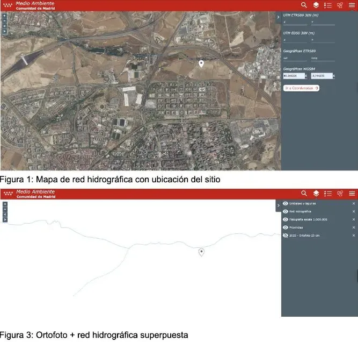
Task: Zoom in on the Figura 3 map
Action: (x=5, y=204)
